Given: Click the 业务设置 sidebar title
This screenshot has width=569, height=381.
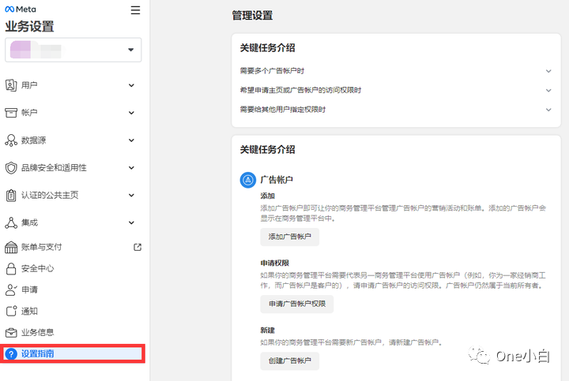Looking at the screenshot, I should 29,27.
